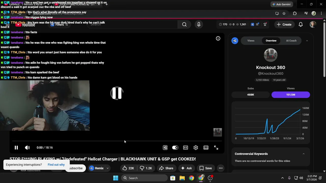Toggle the autoplay switch in the player
This screenshot has width=326, height=183.
[175, 147]
